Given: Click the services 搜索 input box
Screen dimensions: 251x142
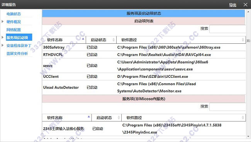Looking at the screenshot, I should [x=227, y=107].
